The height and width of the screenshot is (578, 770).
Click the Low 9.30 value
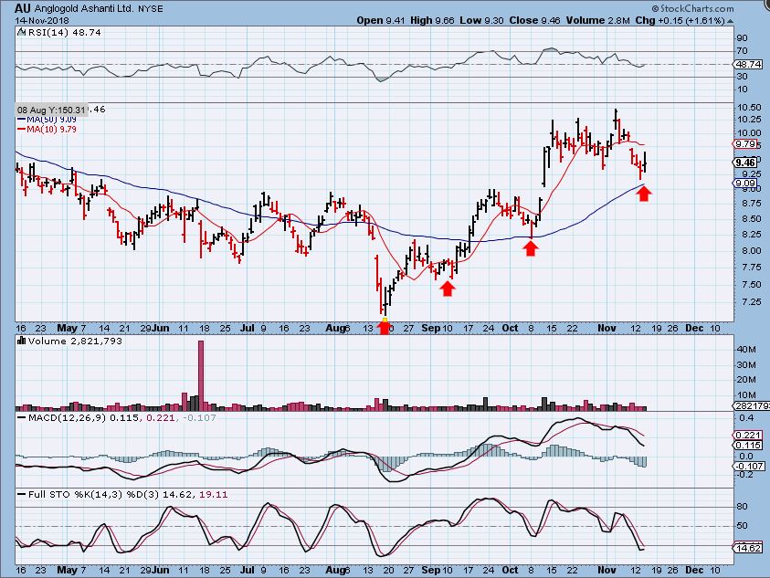click(481, 21)
